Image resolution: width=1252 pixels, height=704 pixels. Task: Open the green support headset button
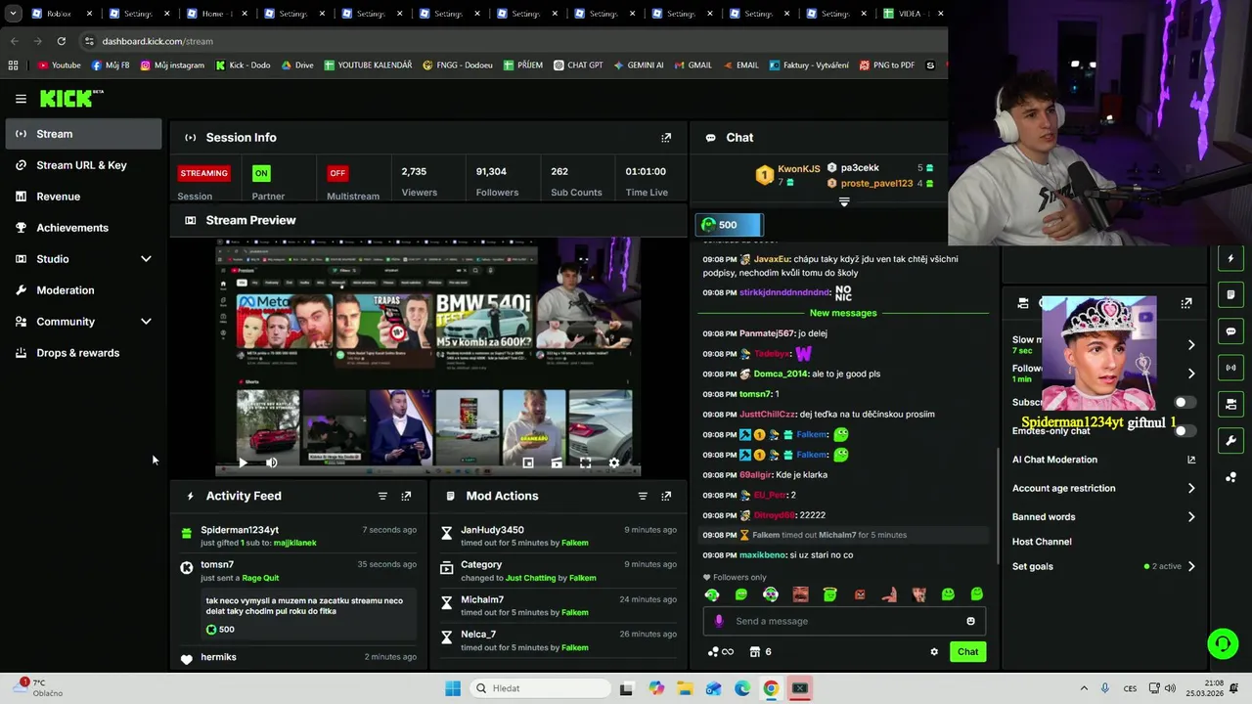(x=1223, y=643)
